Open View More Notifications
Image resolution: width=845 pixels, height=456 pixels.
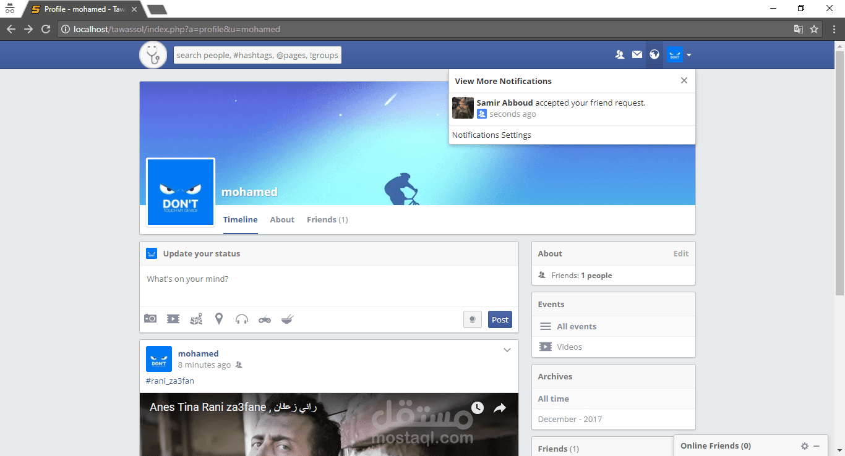click(503, 81)
